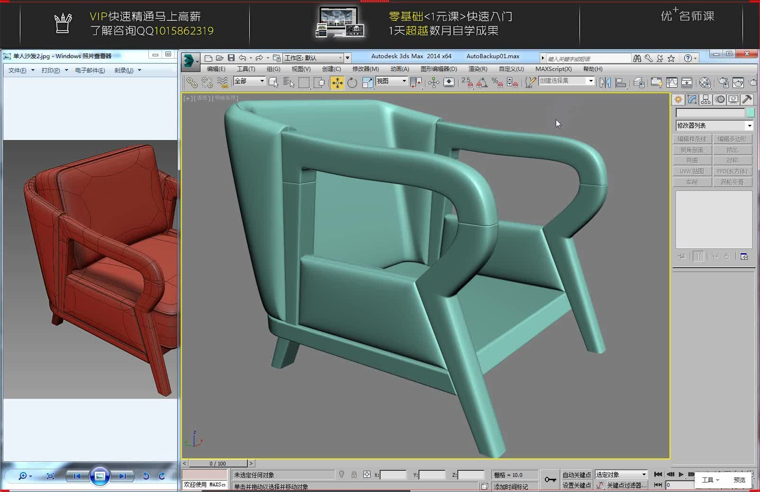Select the Select and Rotate tool
760x492 pixels.
[352, 82]
